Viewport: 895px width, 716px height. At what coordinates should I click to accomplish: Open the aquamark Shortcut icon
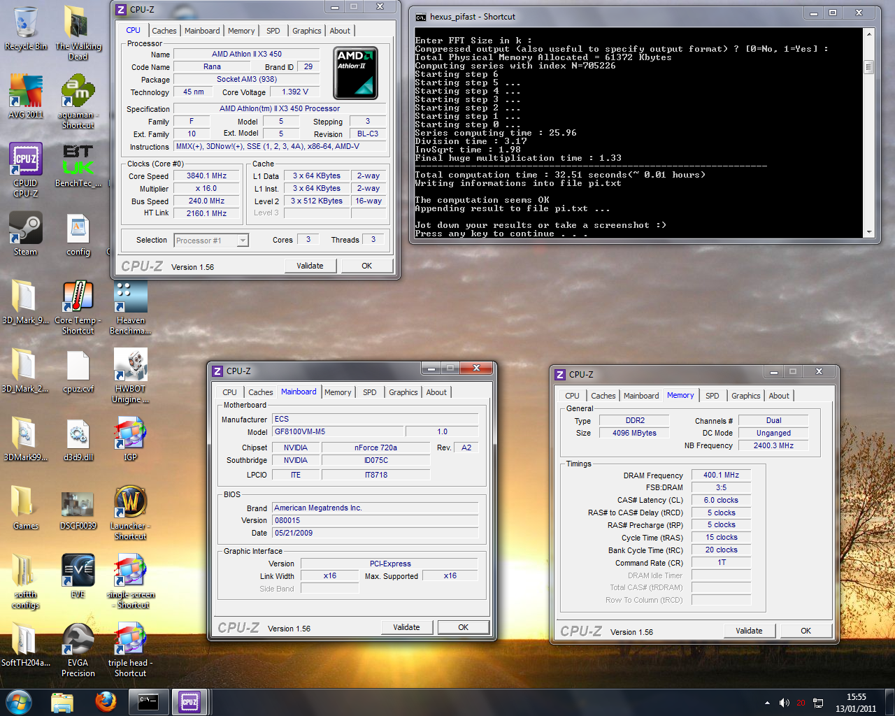coord(78,101)
